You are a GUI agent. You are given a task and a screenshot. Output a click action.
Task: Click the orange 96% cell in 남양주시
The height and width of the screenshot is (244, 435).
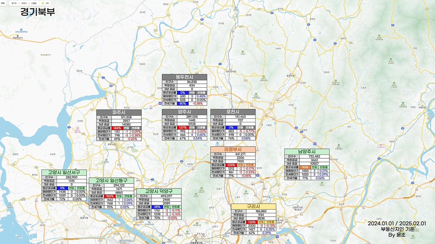pos(305,167)
